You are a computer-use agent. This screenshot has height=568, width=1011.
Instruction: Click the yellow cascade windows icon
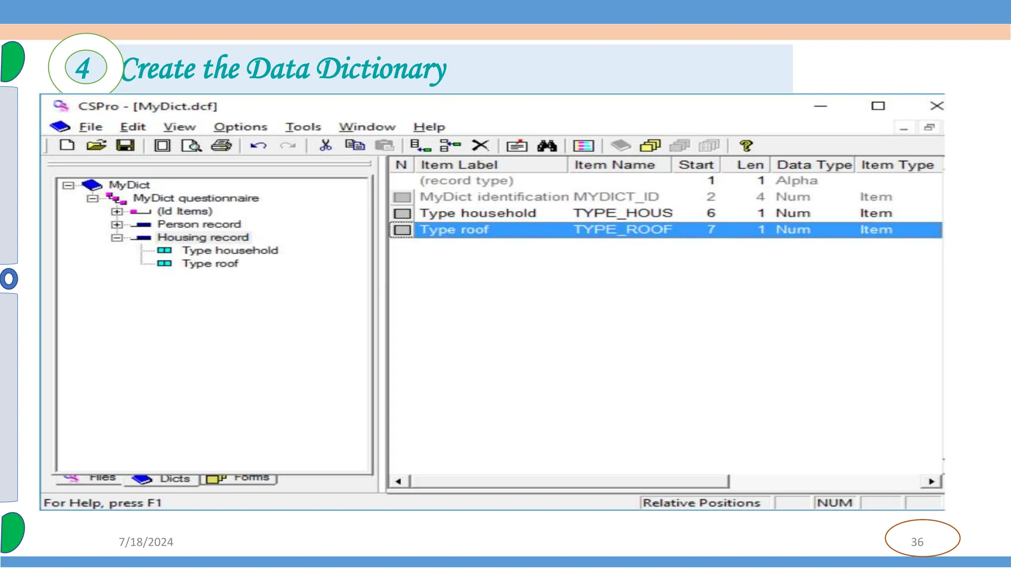(x=650, y=145)
